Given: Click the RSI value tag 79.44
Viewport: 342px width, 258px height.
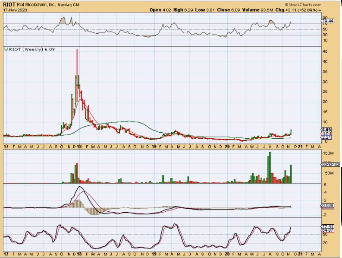Looking at the screenshot, I should tap(328, 21).
